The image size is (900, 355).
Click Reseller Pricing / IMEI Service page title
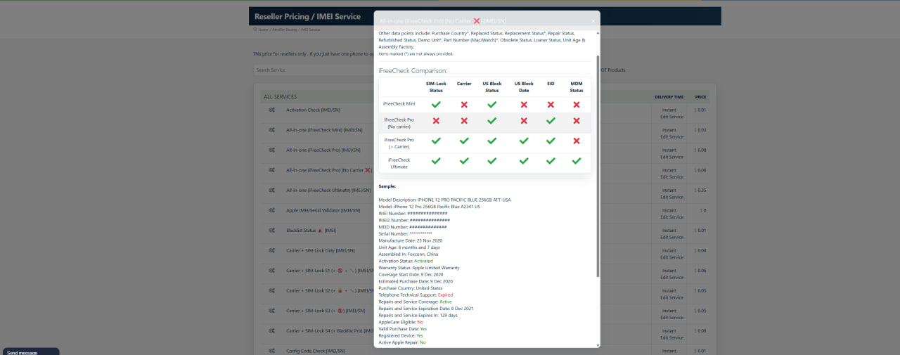[x=307, y=16]
